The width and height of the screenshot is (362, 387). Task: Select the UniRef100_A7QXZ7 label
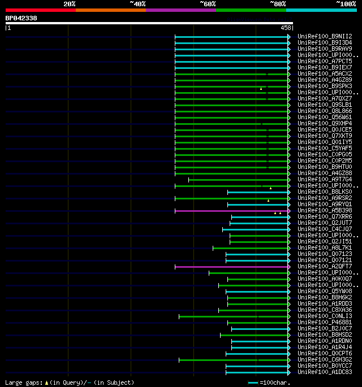click(325, 98)
